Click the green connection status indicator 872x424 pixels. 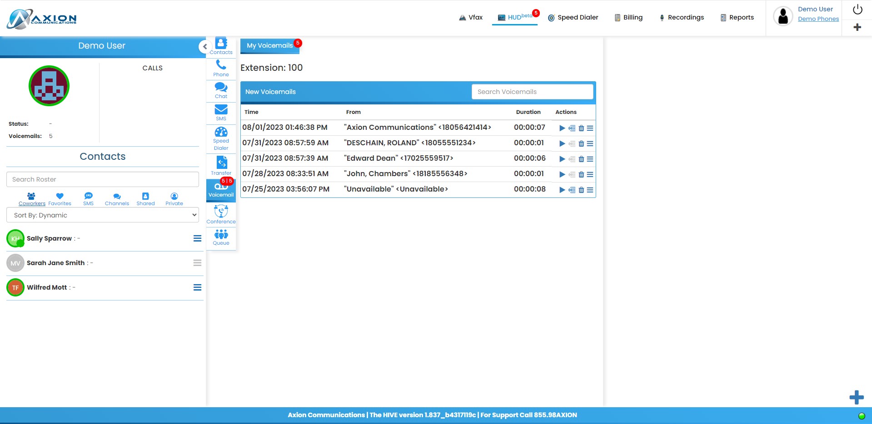[862, 416]
